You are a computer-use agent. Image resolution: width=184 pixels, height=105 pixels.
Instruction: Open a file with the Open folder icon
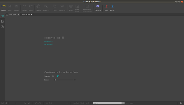(x=3, y=6)
